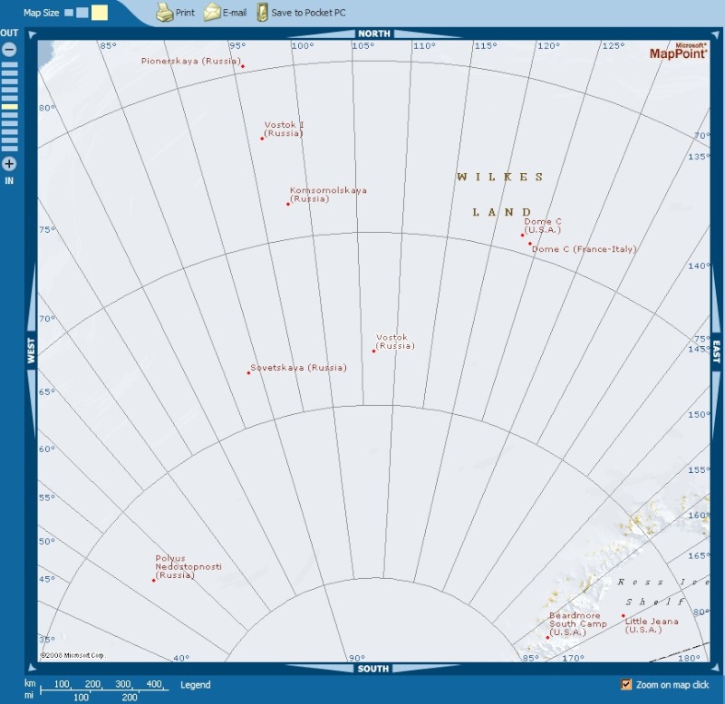
Task: Select the small map size box
Action: click(69, 13)
